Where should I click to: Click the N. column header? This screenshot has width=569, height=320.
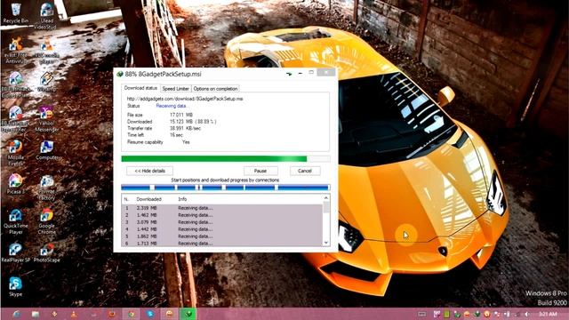point(126,199)
